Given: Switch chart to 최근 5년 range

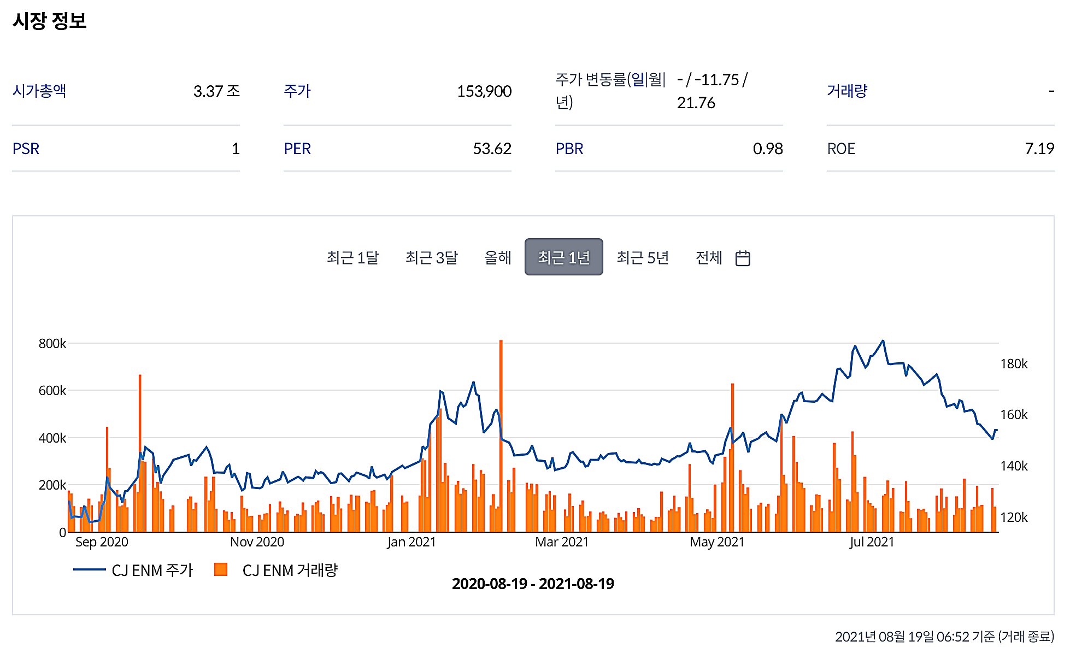Looking at the screenshot, I should 643,257.
